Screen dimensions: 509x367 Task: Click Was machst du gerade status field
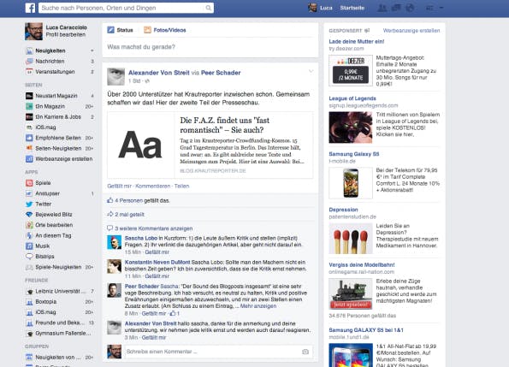tap(210, 47)
